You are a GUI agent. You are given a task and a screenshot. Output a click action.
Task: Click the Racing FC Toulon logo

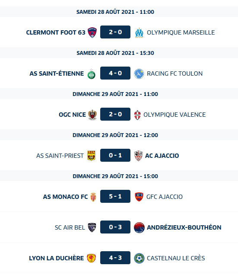[x=139, y=74]
